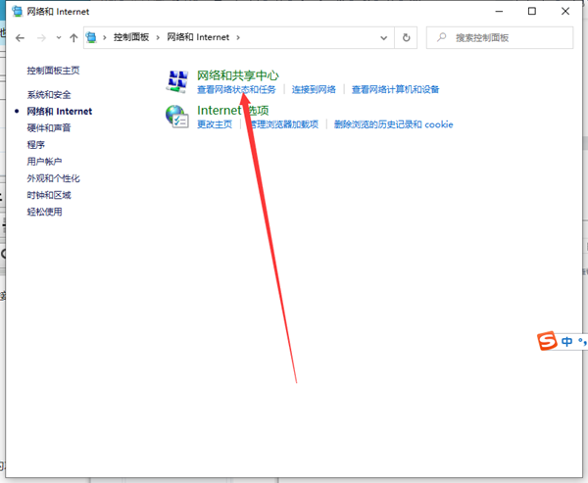Expand the address bar history dropdown
This screenshot has height=483, width=588.
point(383,37)
